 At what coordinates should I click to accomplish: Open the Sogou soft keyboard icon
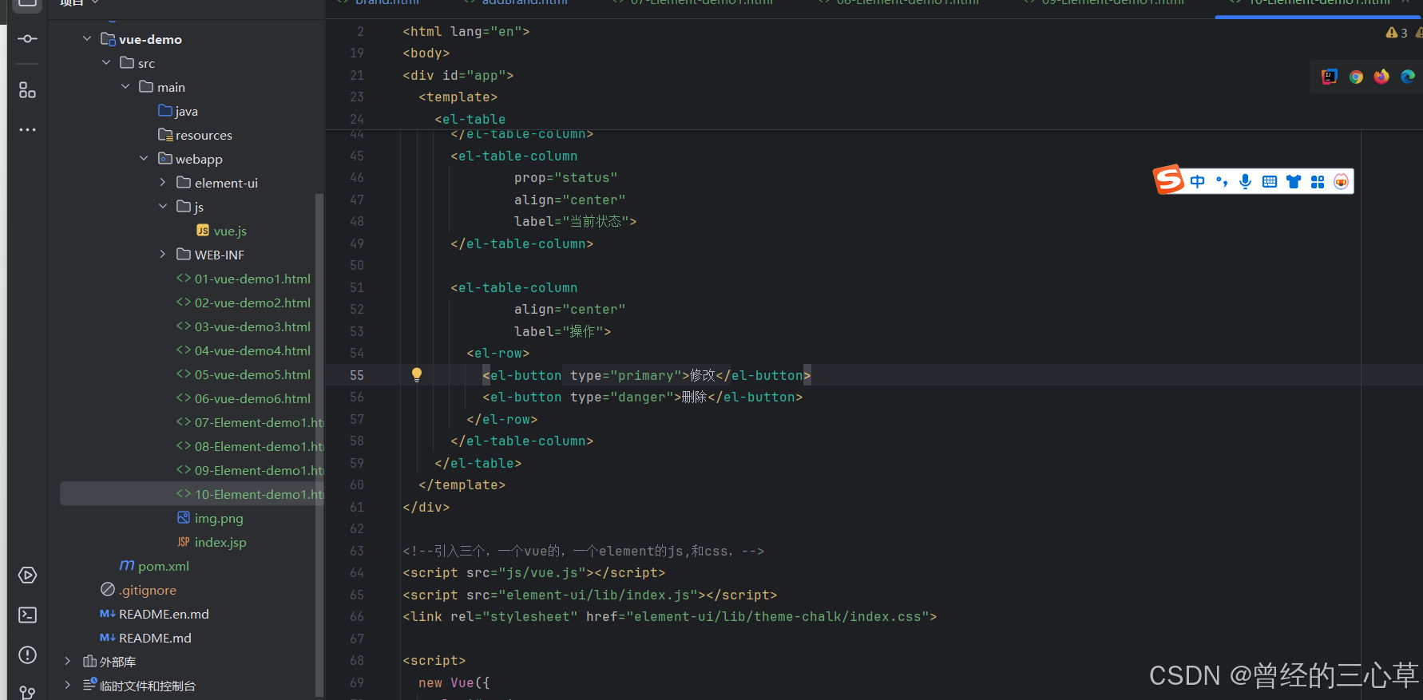[x=1270, y=181]
